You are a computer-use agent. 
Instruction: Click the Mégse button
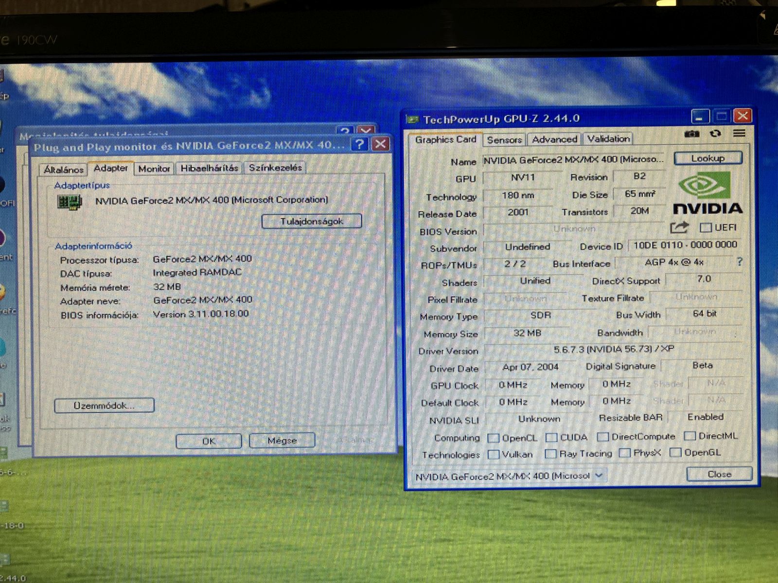(x=282, y=440)
